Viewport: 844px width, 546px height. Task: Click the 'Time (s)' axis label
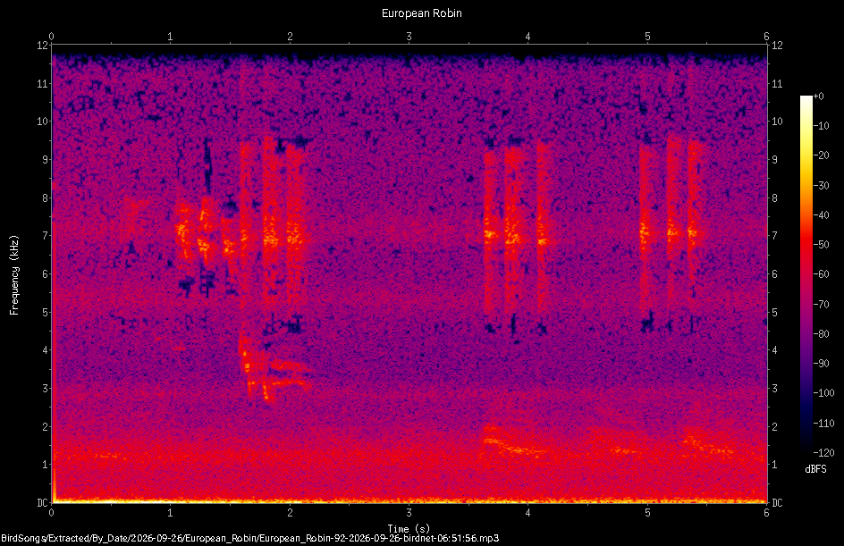pos(409,529)
